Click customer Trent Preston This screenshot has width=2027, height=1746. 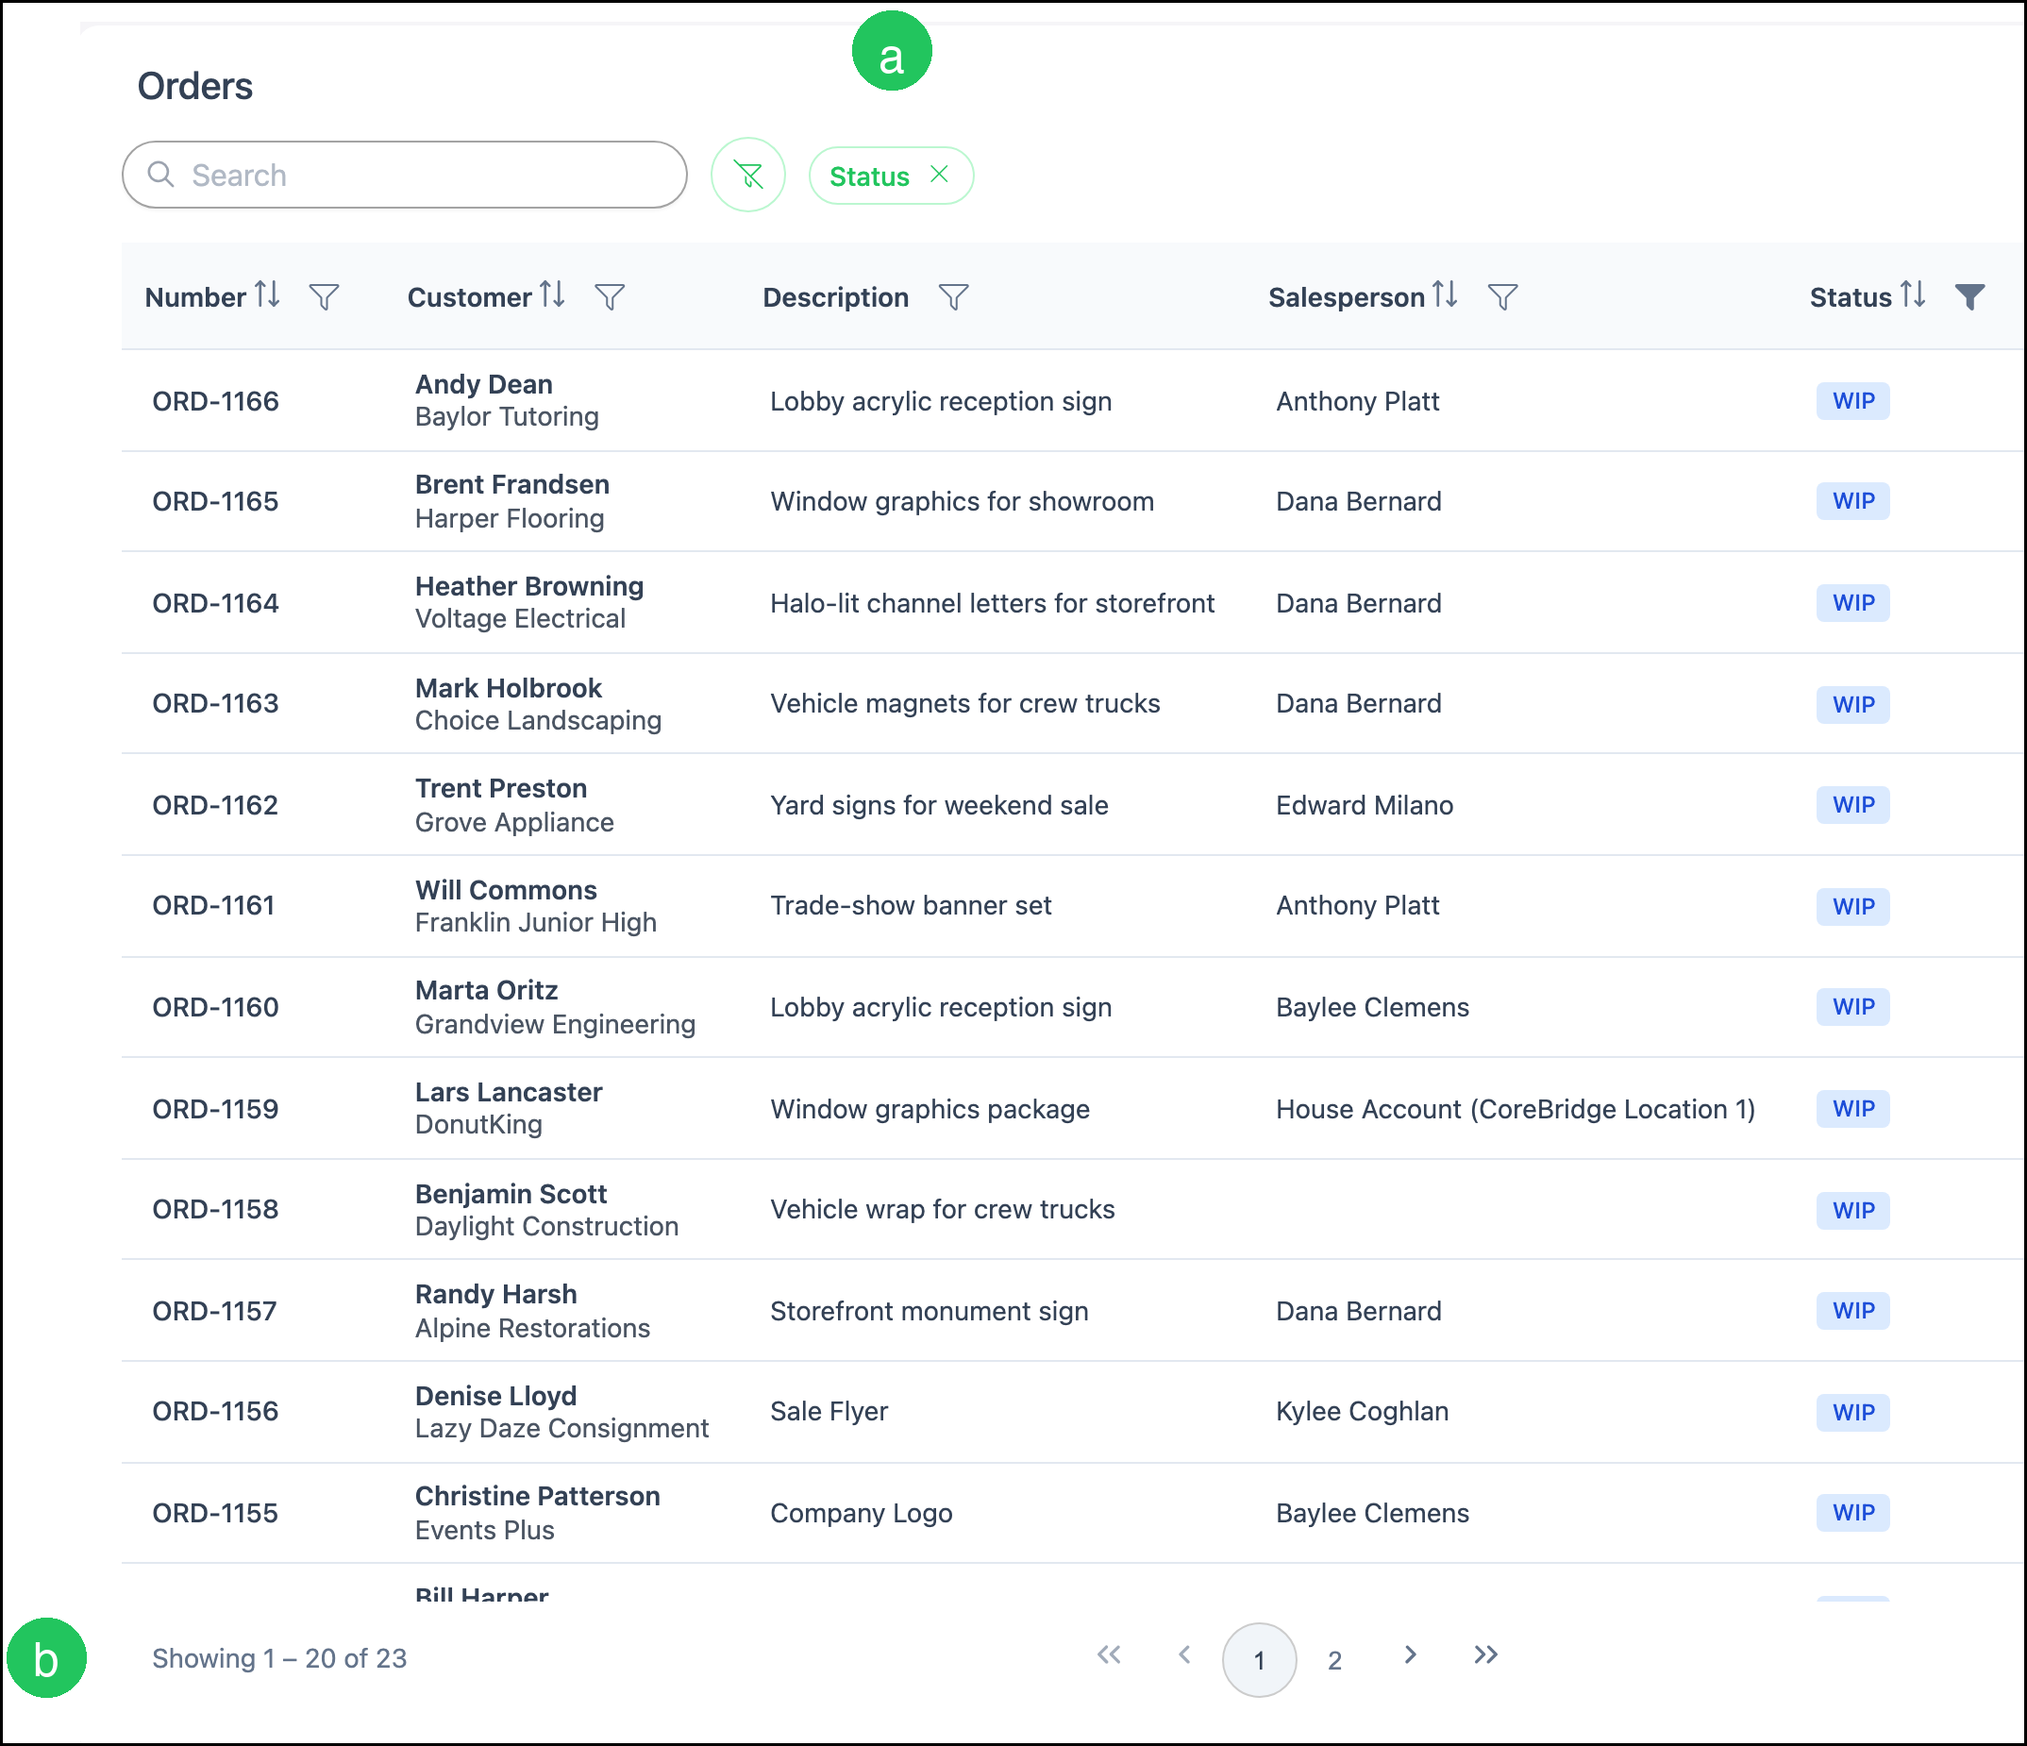point(501,788)
